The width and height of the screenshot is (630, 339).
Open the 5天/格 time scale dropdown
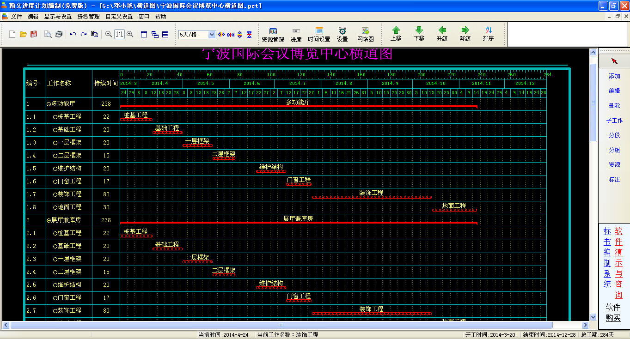212,35
